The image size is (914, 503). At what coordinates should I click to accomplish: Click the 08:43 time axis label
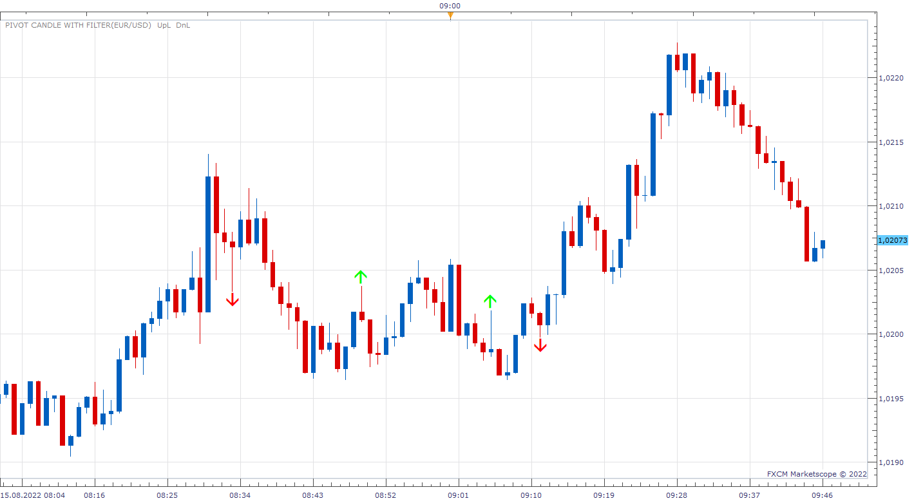tap(313, 495)
